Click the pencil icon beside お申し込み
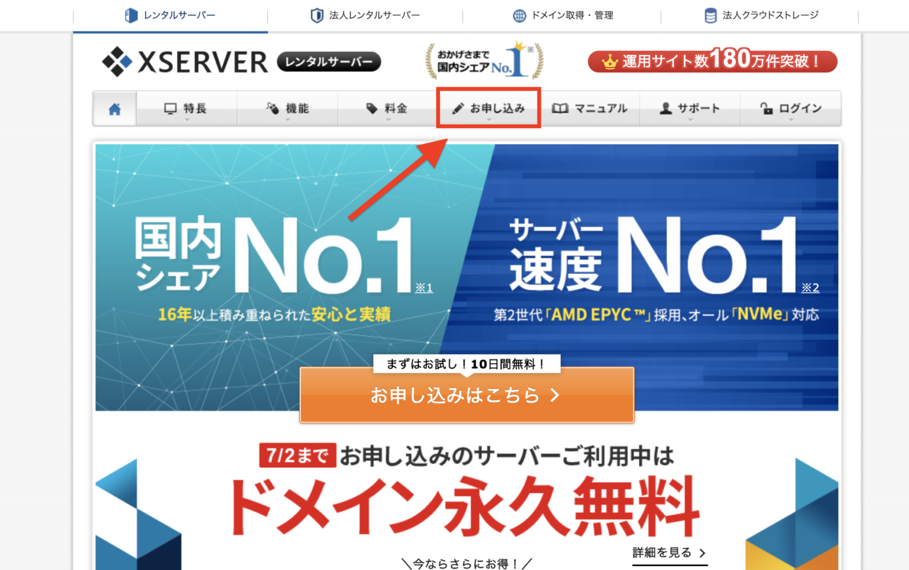This screenshot has height=570, width=909. click(x=458, y=108)
